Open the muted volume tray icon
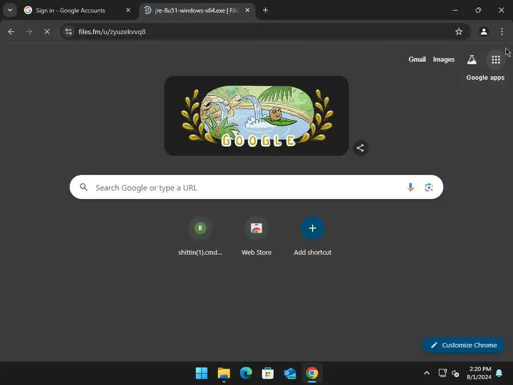 (x=455, y=373)
